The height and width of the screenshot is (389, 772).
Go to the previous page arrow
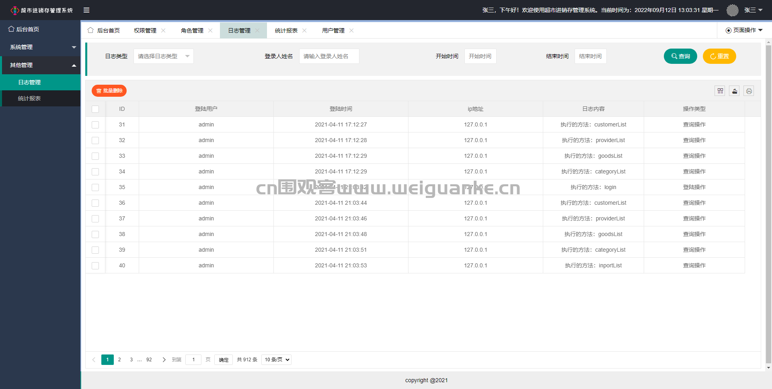pos(94,360)
